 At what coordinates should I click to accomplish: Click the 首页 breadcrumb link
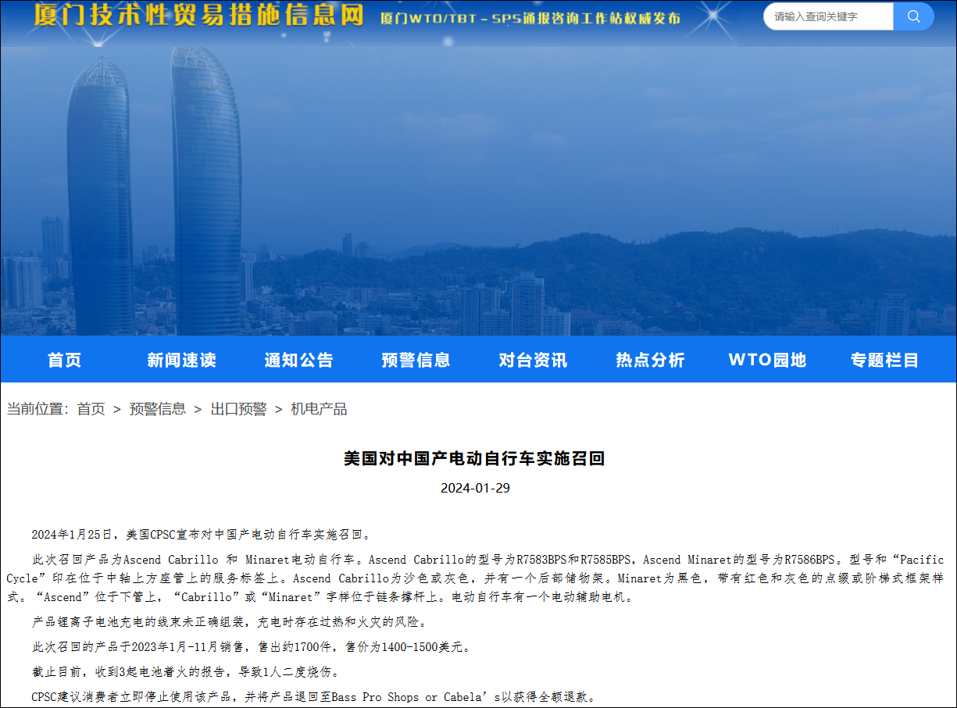[91, 409]
